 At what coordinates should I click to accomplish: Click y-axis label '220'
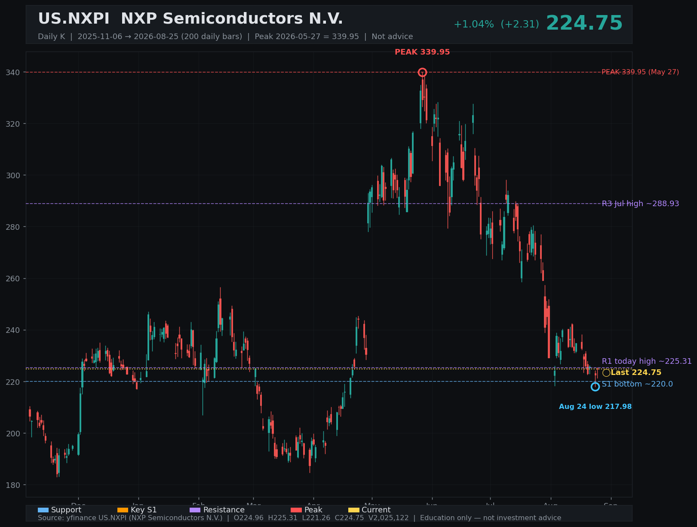[x=13, y=382]
